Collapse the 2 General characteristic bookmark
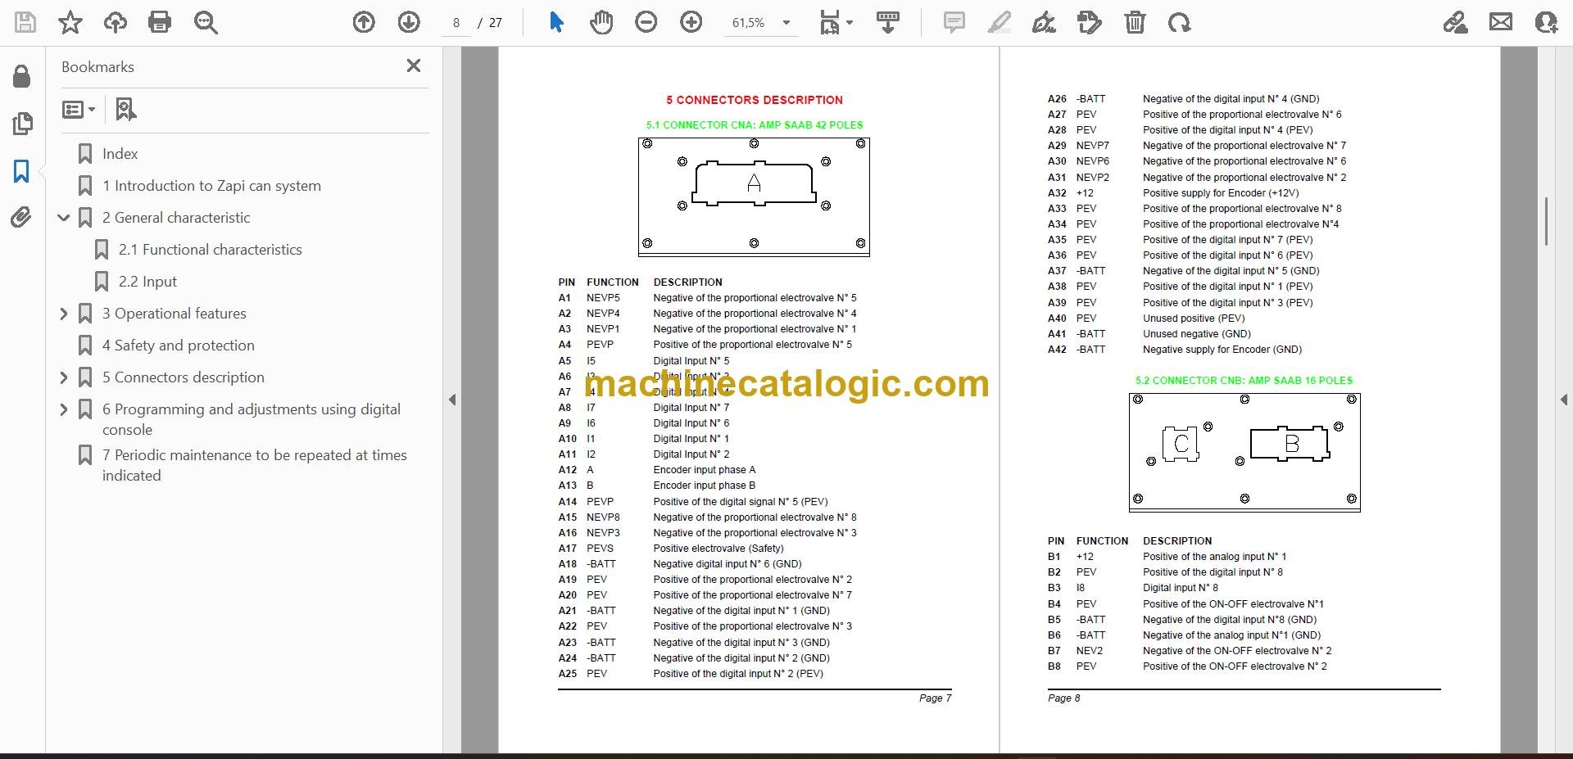The image size is (1573, 759). [64, 218]
